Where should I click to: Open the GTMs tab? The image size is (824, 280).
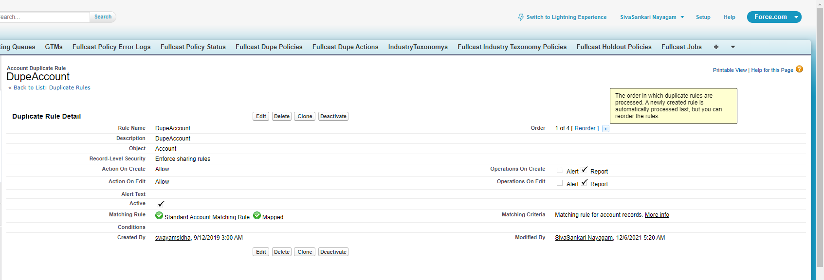[x=54, y=47]
